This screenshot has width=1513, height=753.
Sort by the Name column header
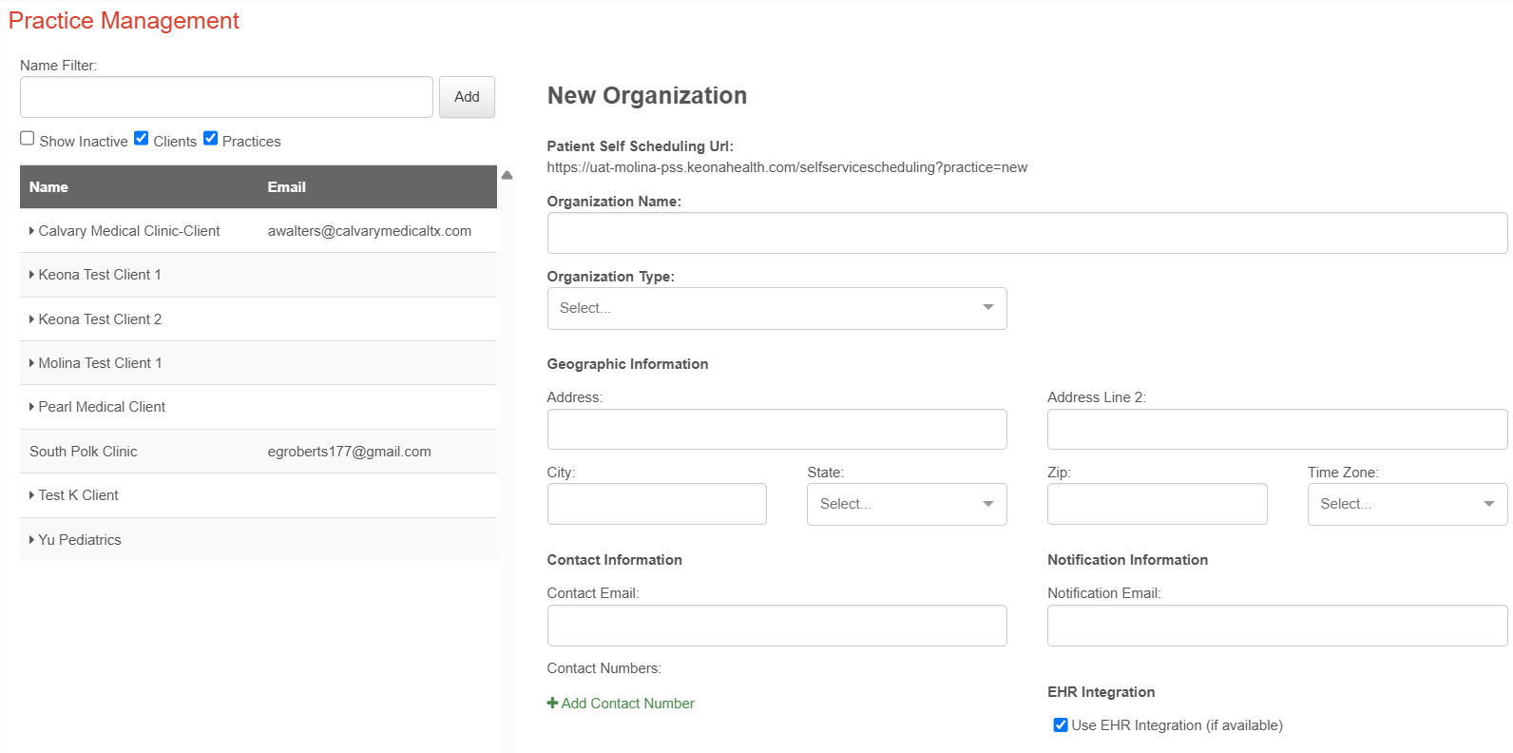pyautogui.click(x=48, y=187)
